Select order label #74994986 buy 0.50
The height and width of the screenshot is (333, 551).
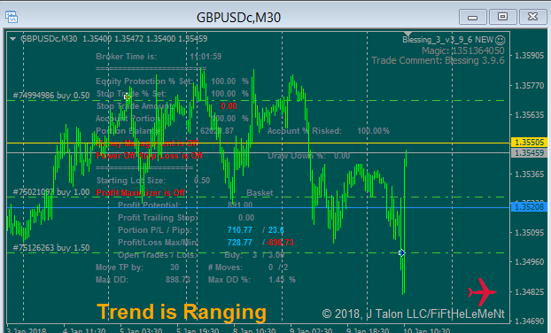tap(51, 95)
